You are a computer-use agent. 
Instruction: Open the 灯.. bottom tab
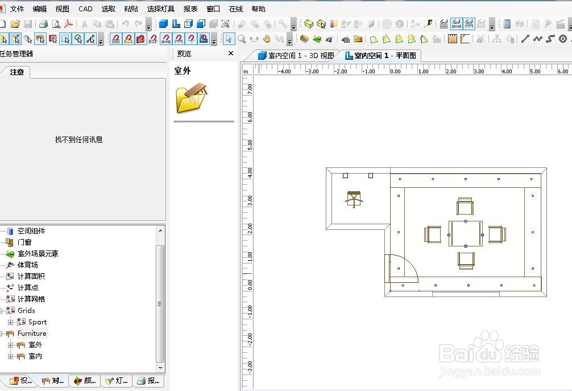pyautogui.click(x=117, y=381)
